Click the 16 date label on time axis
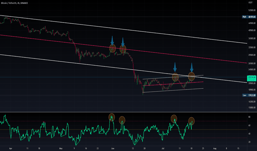Viewport: 257px width, 151px height. tap(86, 149)
